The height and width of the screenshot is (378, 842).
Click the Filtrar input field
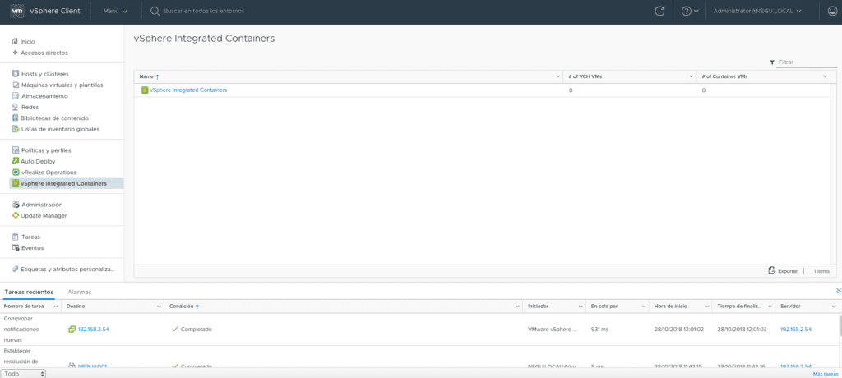click(x=807, y=62)
